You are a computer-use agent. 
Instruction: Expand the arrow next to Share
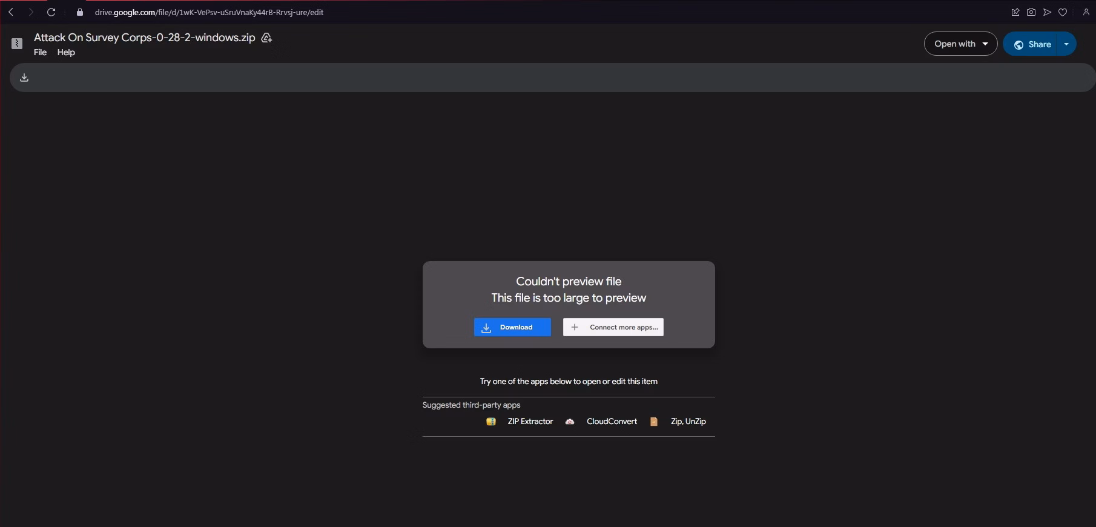tap(1066, 44)
